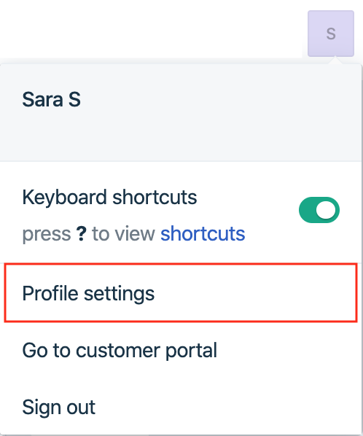Click the highlighted Profile settings row
The image size is (363, 436).
(181, 293)
